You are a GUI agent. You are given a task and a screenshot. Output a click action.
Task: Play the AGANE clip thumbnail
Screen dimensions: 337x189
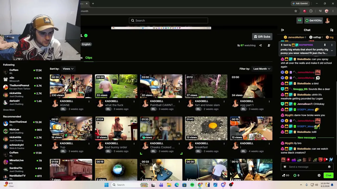71,86
